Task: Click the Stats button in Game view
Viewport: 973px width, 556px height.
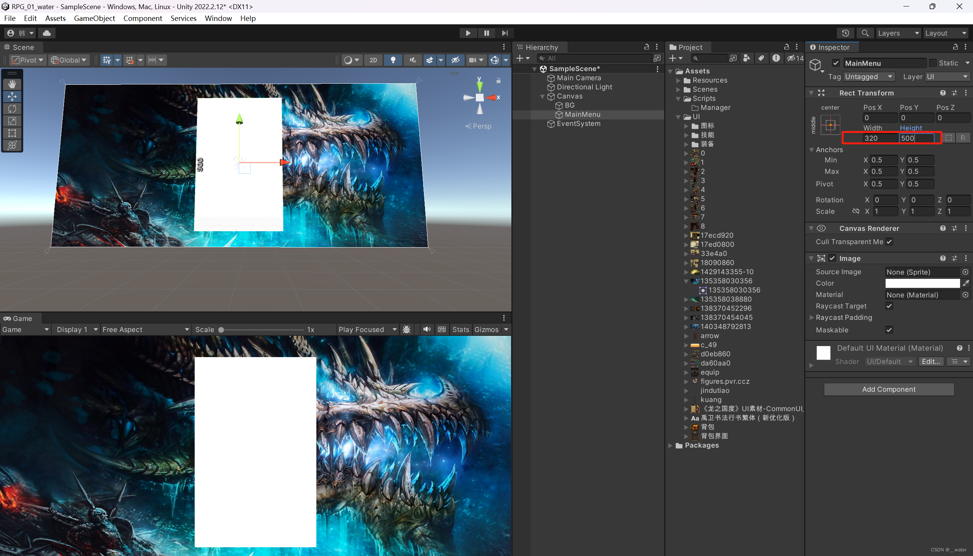Action: pyautogui.click(x=460, y=330)
